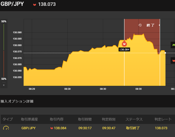Screen dimensions: 175x137
Task: Click the 138.075 price axis label
Action: 17,52
